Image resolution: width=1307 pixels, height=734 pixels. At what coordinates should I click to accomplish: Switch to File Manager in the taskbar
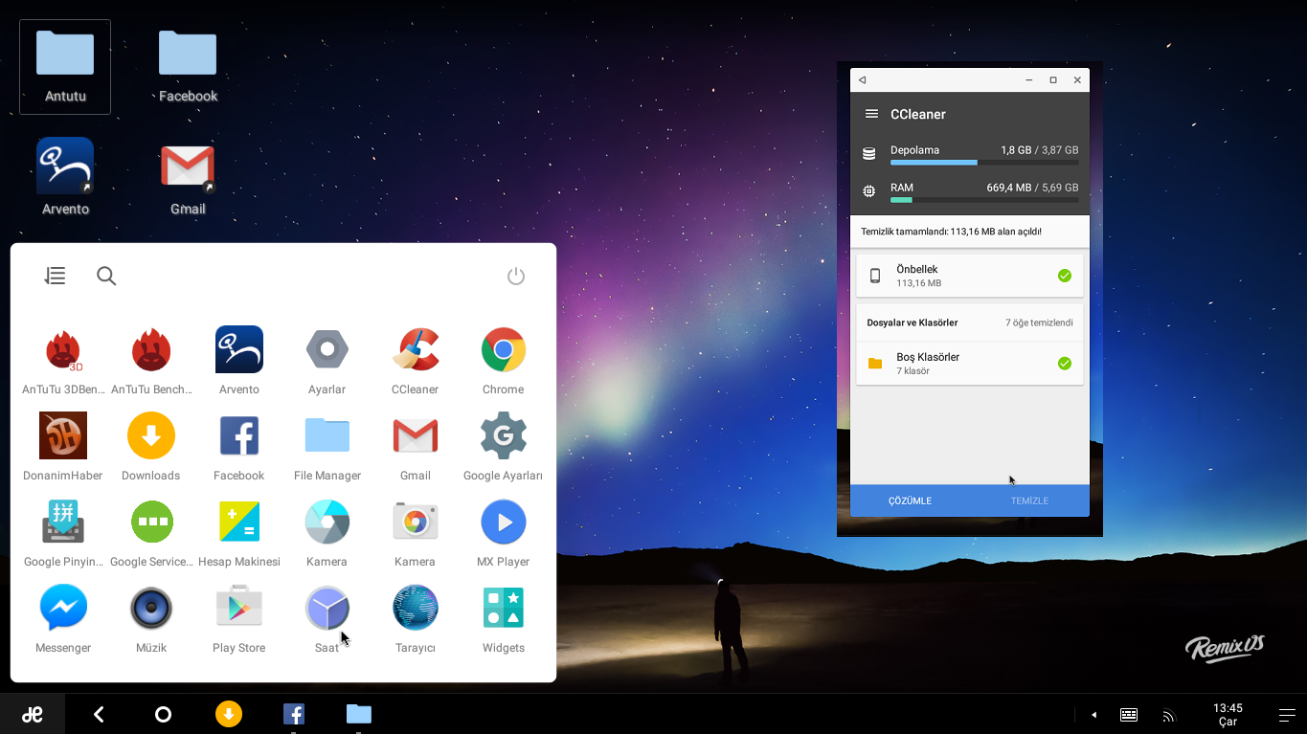coord(359,714)
